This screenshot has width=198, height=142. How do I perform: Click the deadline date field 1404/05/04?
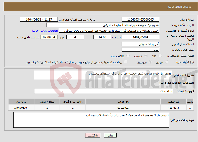click(x=140, y=37)
